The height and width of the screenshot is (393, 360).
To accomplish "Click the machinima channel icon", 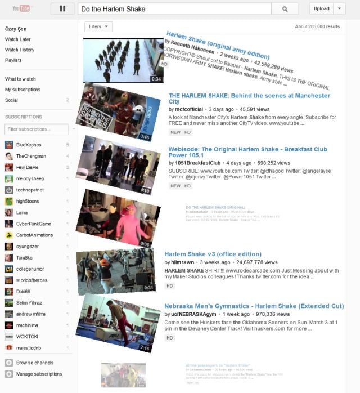I will pos(9,325).
